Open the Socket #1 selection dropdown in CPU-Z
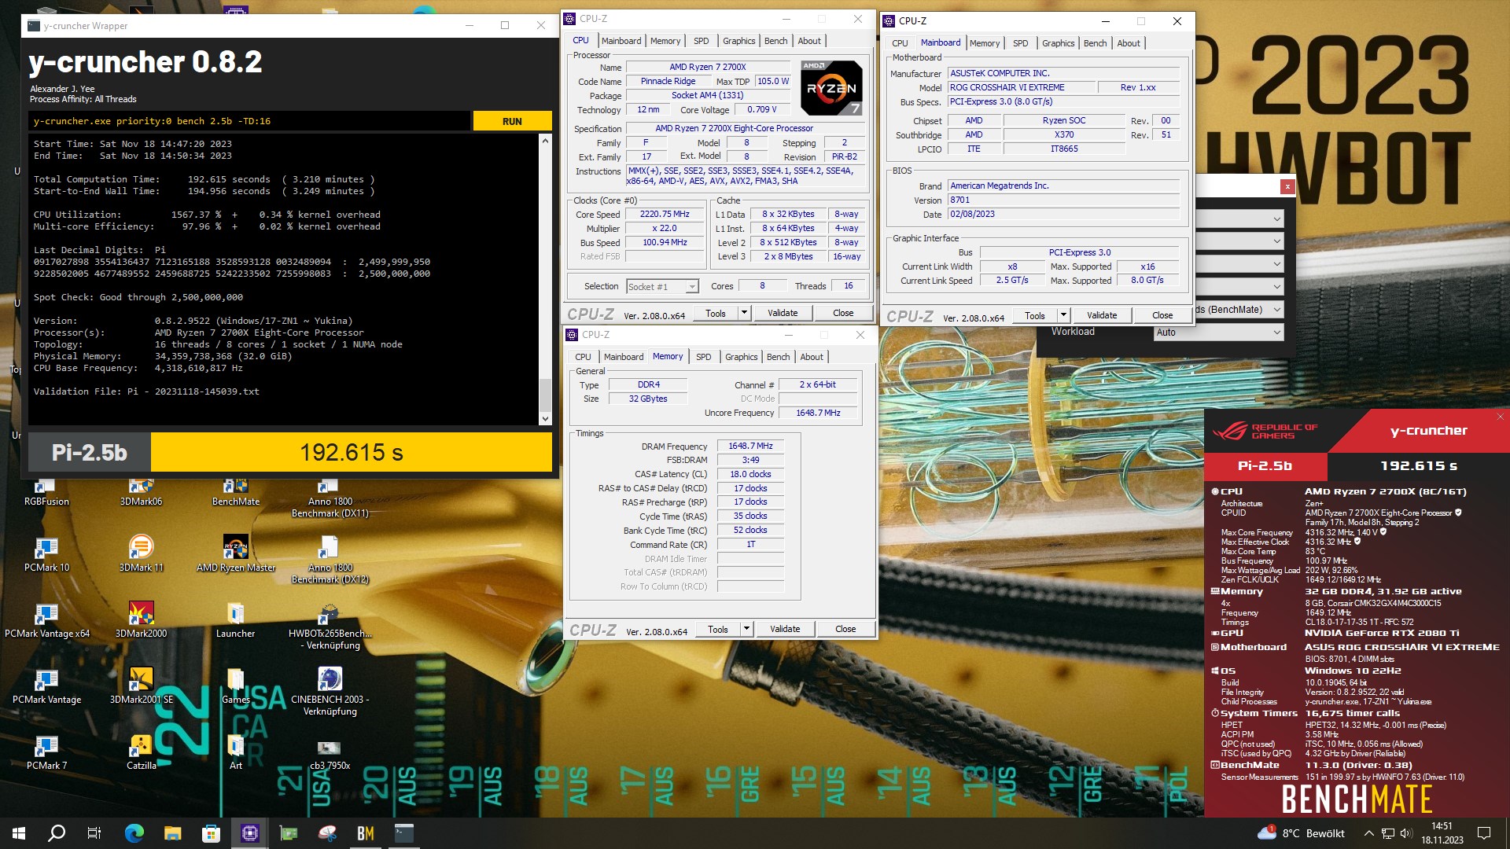The width and height of the screenshot is (1510, 849). [662, 287]
